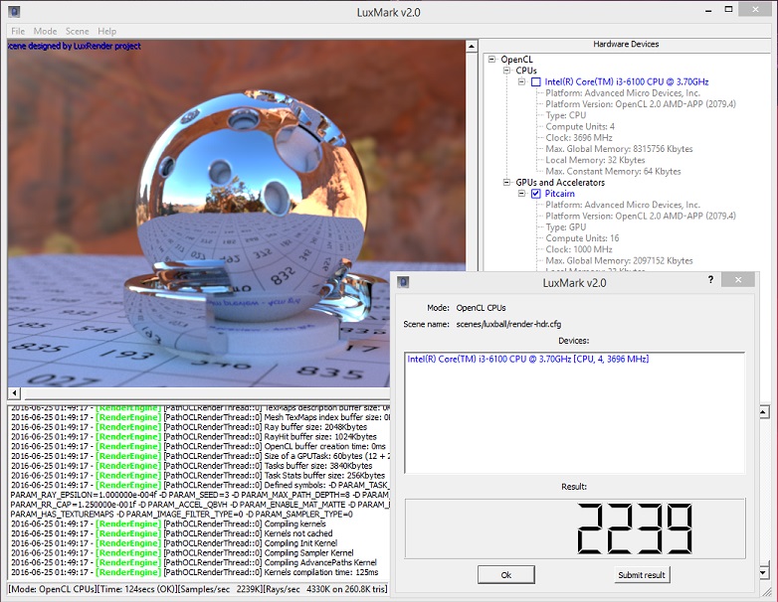Click the 2239 result display
This screenshot has height=602, width=778.
pos(575,528)
